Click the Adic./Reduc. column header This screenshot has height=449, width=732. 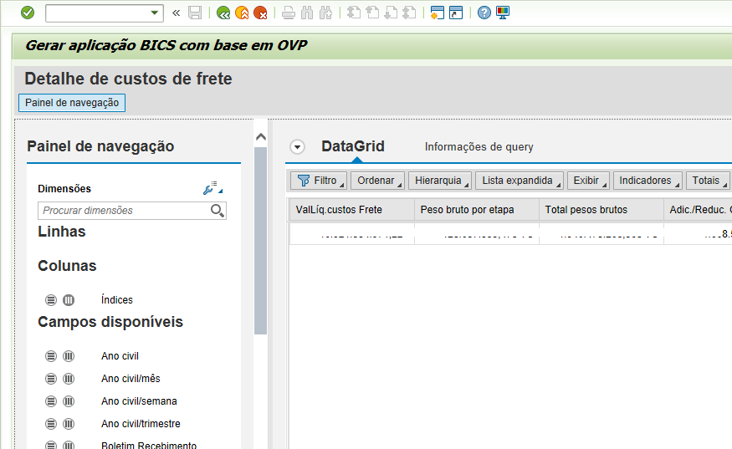tap(699, 210)
